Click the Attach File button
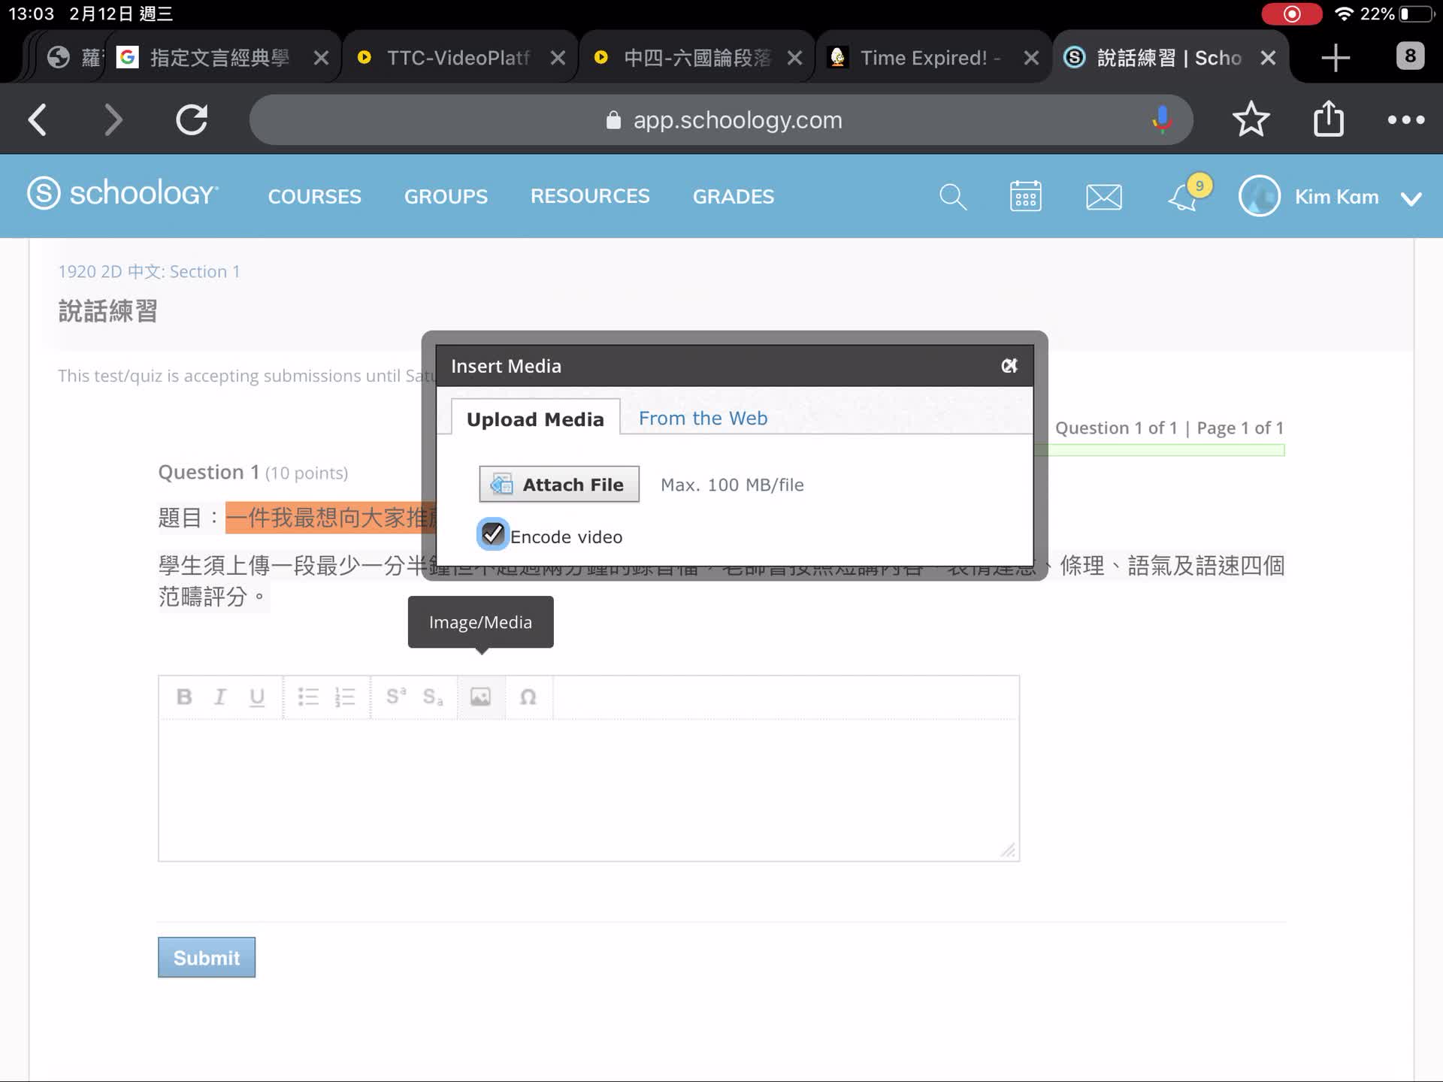The height and width of the screenshot is (1082, 1443). [559, 484]
